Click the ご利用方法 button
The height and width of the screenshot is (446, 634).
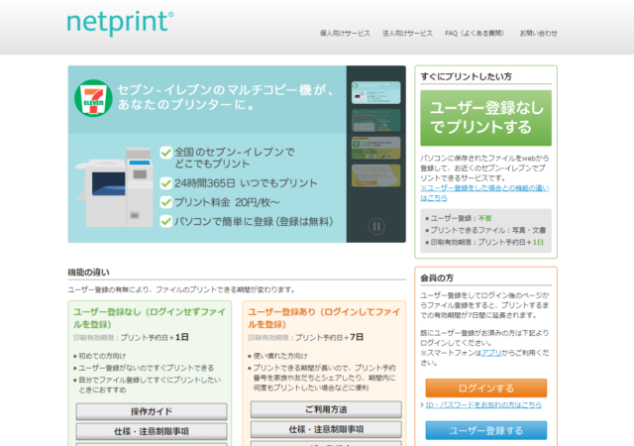(325, 409)
